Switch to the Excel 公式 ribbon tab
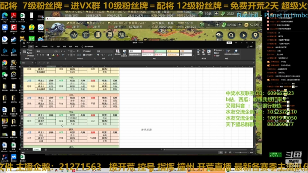Viewport: 308px width, 173px height. pos(52,47)
